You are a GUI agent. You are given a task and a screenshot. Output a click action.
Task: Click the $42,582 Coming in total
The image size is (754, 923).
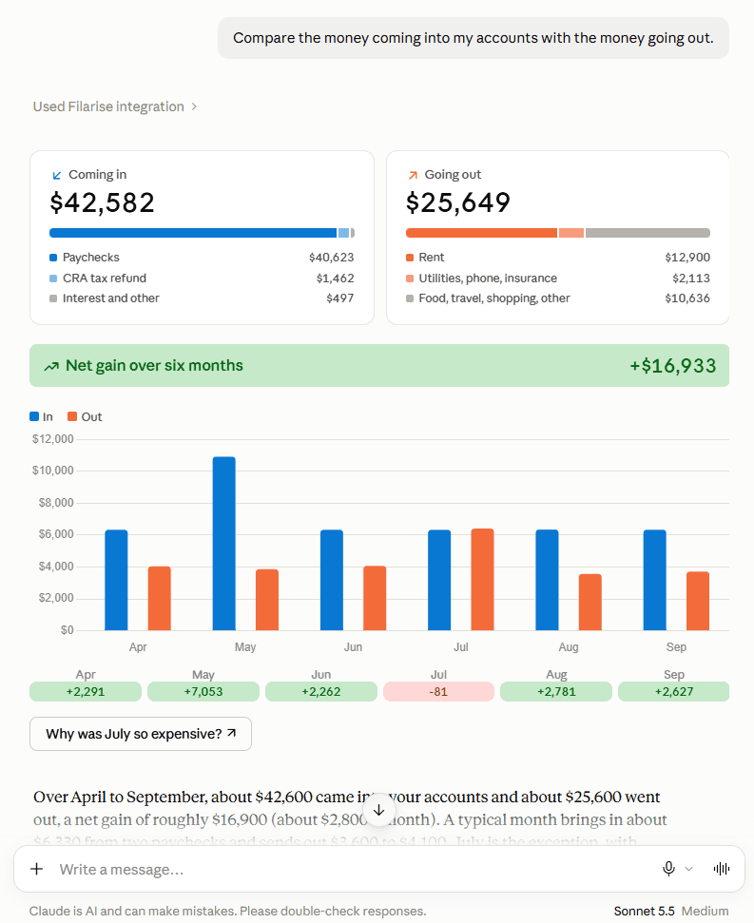click(x=103, y=203)
